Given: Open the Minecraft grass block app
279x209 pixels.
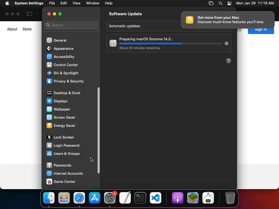Looking at the screenshot, I should coord(193,198).
